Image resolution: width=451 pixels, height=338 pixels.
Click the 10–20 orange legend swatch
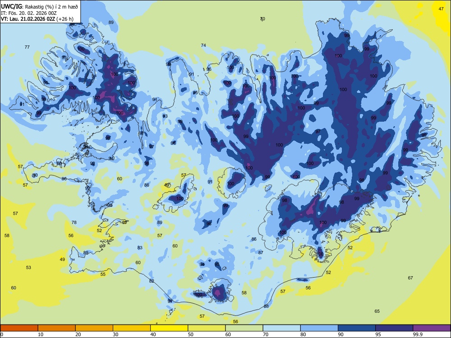tap(57, 328)
